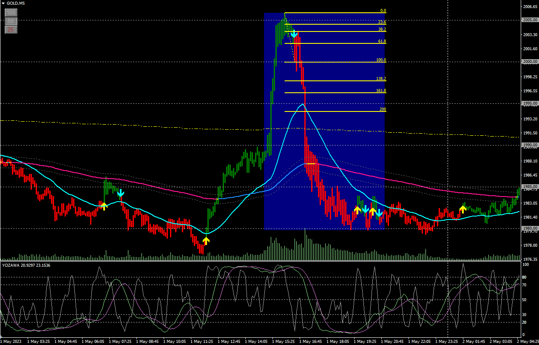
Task: Toggle the red 25 button
Action: pos(11,29)
